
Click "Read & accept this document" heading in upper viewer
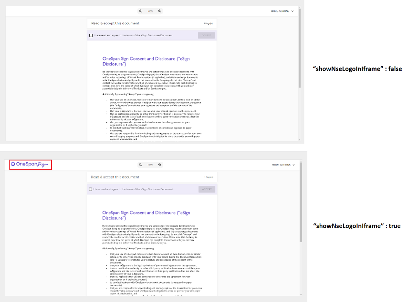(115, 23)
